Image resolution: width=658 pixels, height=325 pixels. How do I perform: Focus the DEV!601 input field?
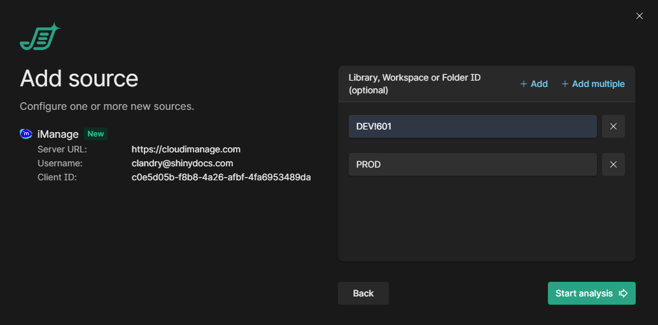click(x=472, y=126)
